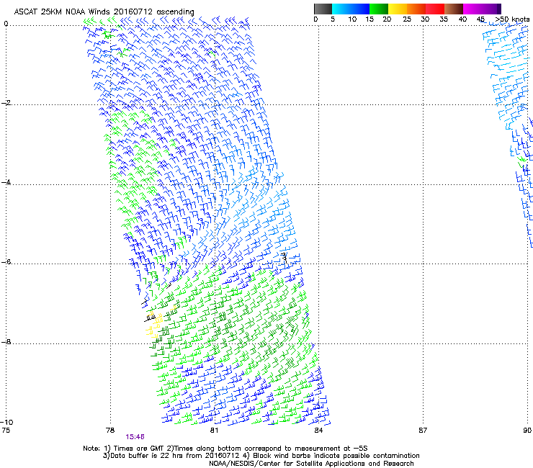Screen dimensions: 533x468
Task: Click the purple swath time '15:48'
Action: [135, 437]
